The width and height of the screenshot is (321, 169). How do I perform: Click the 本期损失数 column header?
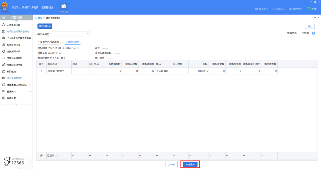coord(234,64)
